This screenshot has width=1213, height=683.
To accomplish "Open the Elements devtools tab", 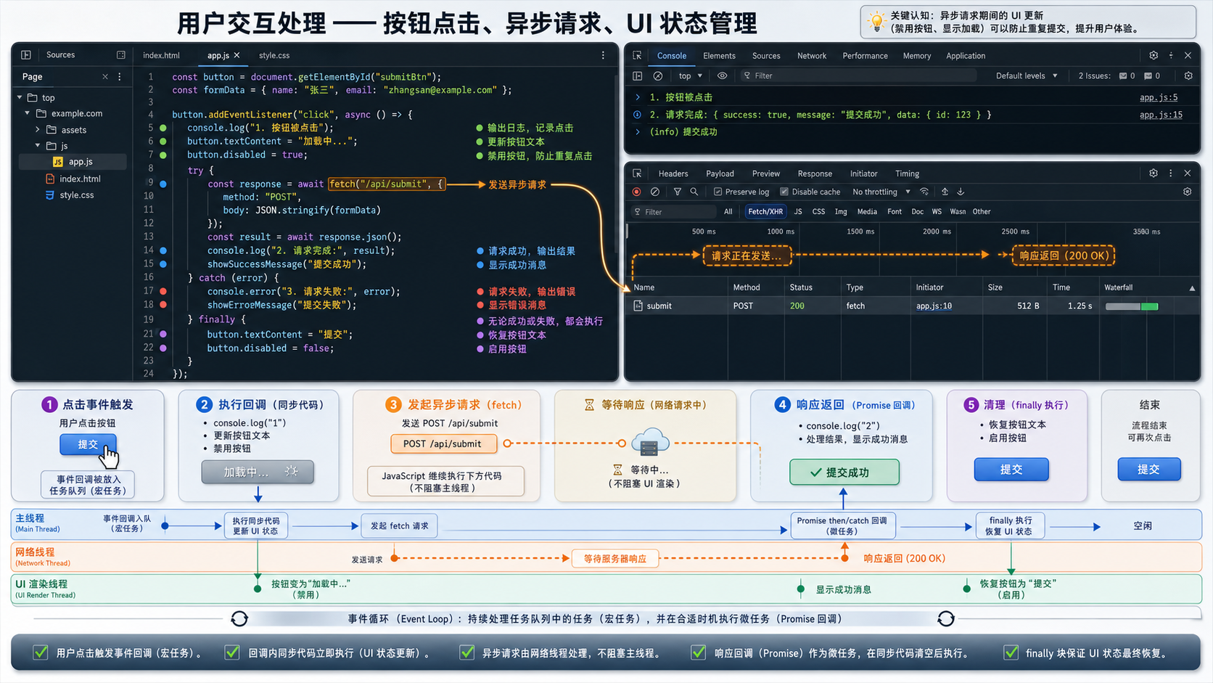I will (719, 56).
